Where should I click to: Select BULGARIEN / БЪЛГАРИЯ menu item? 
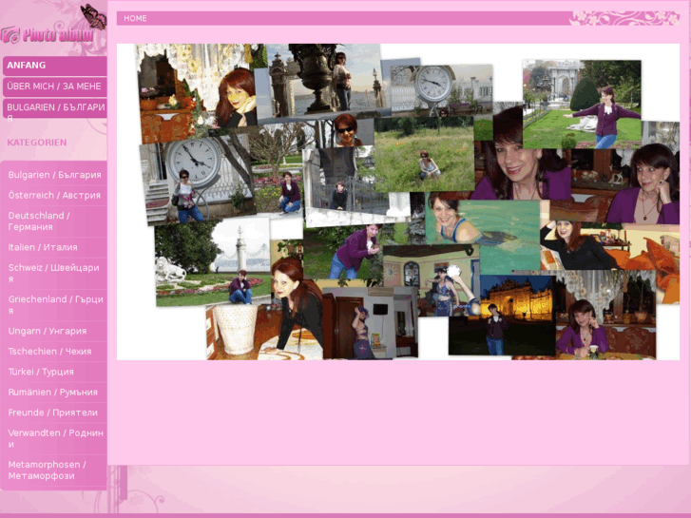point(54,108)
